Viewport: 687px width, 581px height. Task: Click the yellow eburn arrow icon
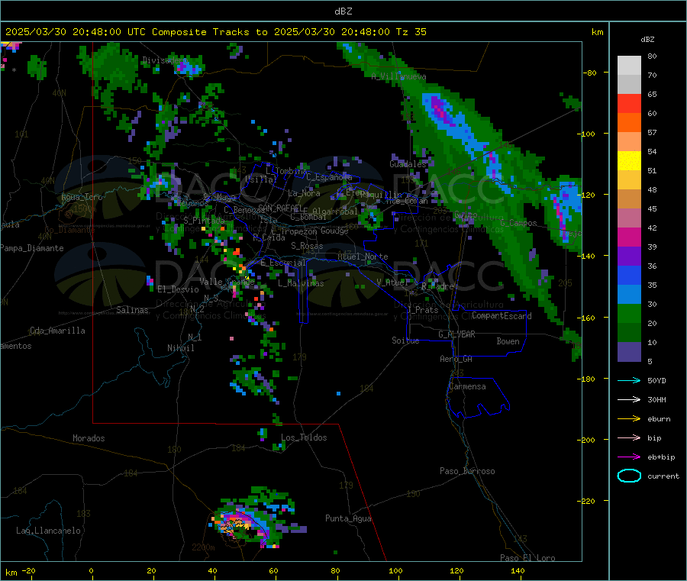629,419
